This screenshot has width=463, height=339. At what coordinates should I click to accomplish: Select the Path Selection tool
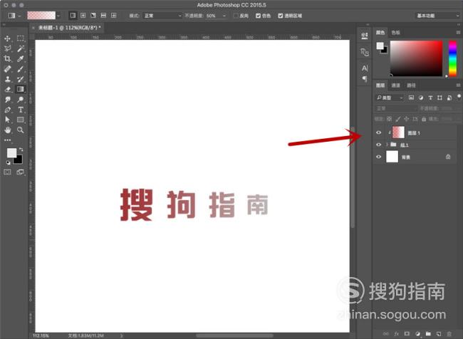(7, 120)
